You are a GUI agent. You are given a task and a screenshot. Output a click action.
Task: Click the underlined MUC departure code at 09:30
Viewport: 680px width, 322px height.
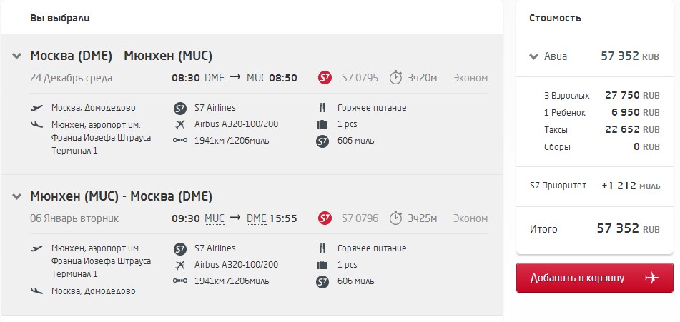(215, 219)
